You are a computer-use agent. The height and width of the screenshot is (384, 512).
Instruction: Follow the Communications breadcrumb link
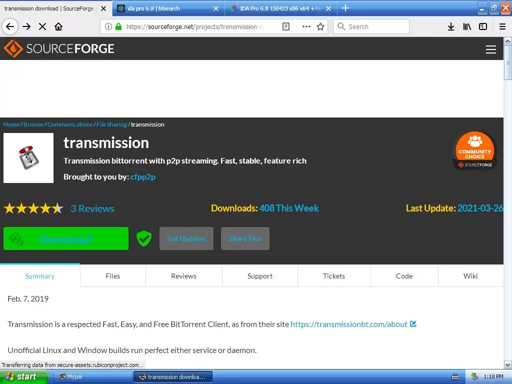point(70,124)
